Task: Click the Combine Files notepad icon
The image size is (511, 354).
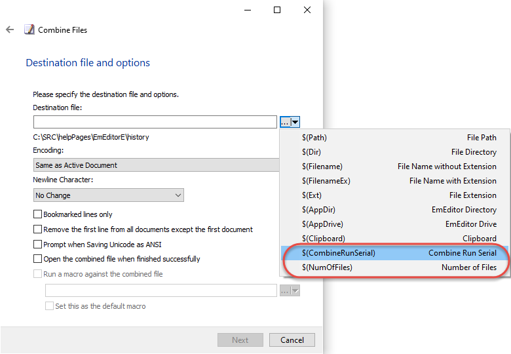Action: (x=29, y=29)
